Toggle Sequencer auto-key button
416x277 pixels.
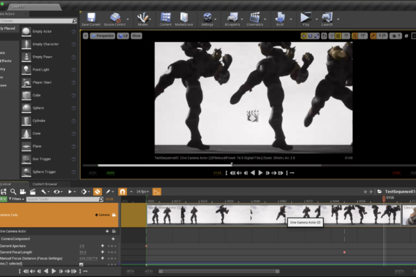coord(97,192)
